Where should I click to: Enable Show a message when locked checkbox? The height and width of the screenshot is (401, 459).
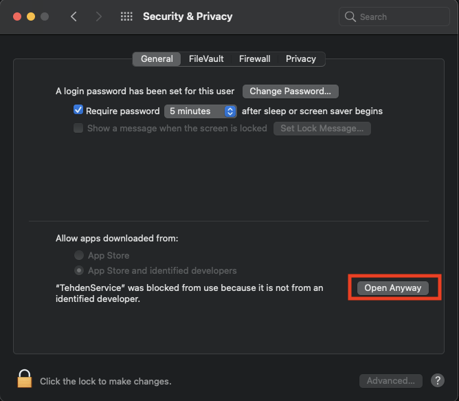[78, 128]
